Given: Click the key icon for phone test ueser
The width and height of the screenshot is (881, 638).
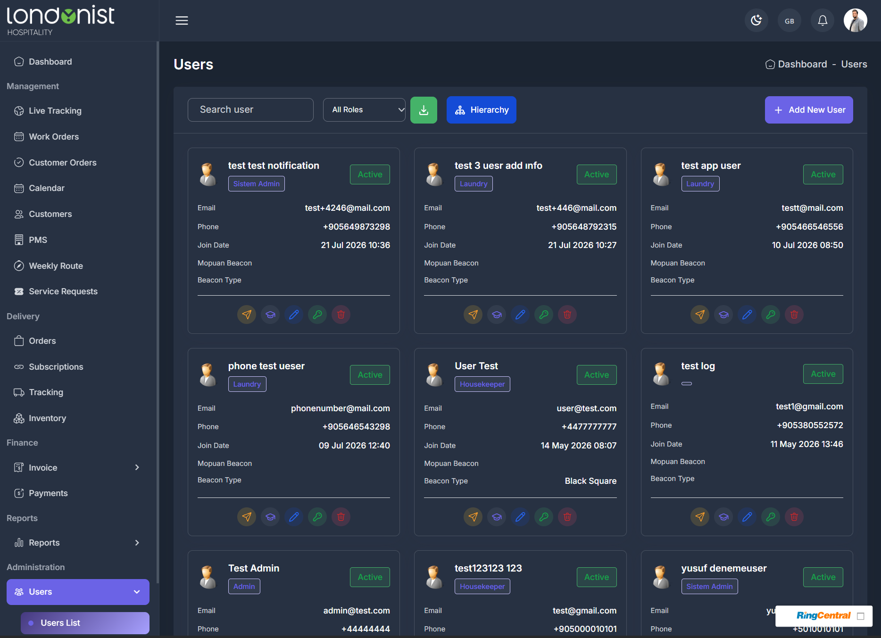Looking at the screenshot, I should pyautogui.click(x=317, y=517).
